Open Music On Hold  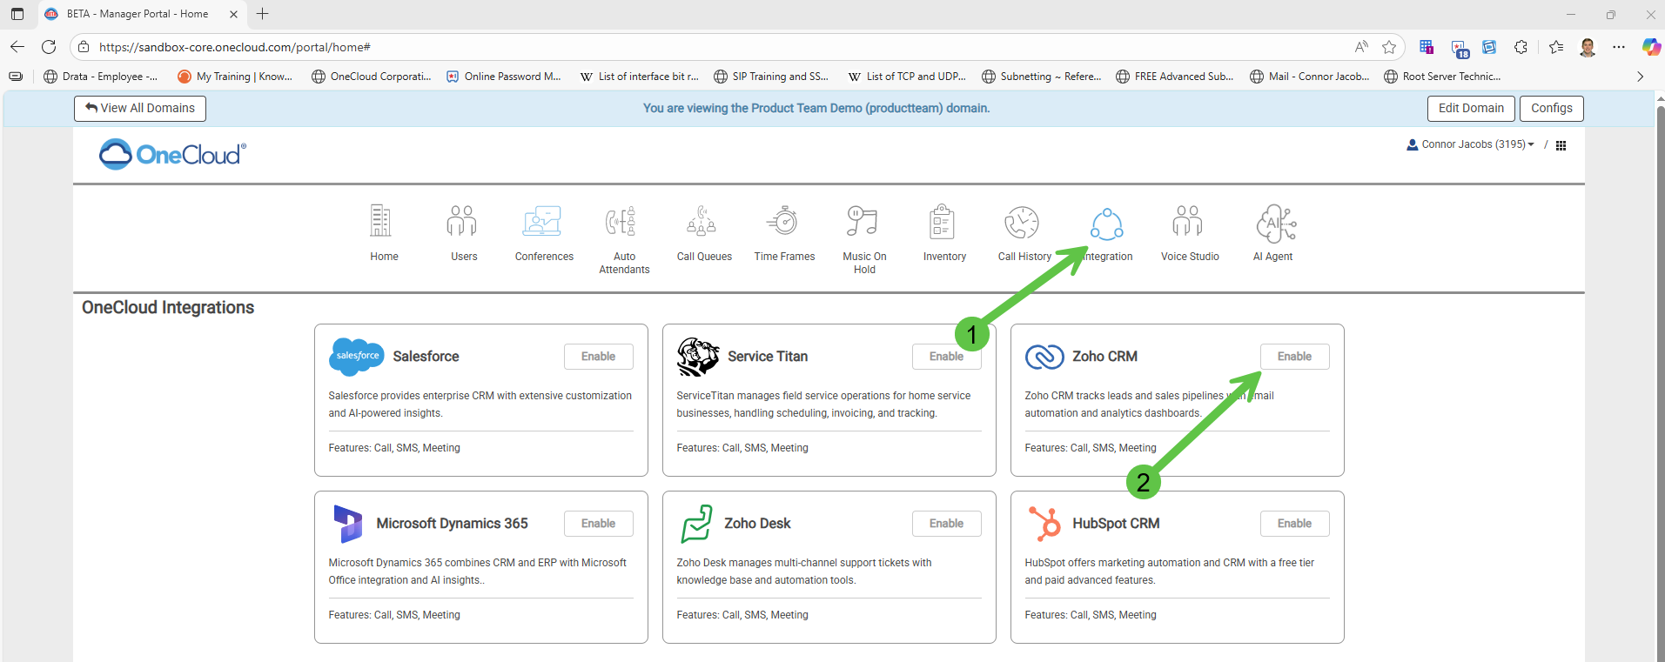pos(863,223)
